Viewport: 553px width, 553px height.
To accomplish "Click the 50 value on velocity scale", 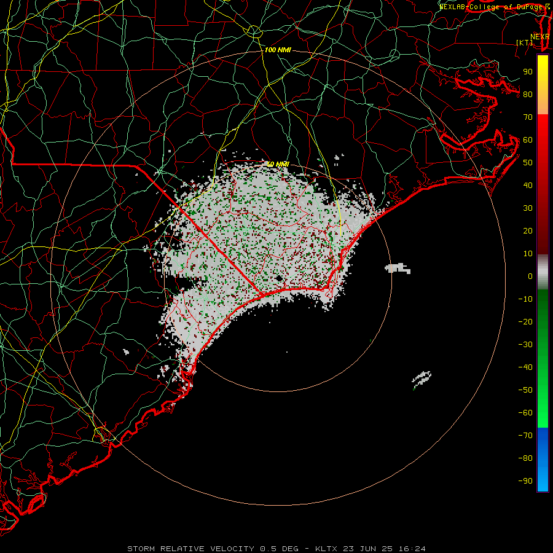I will (x=528, y=163).
